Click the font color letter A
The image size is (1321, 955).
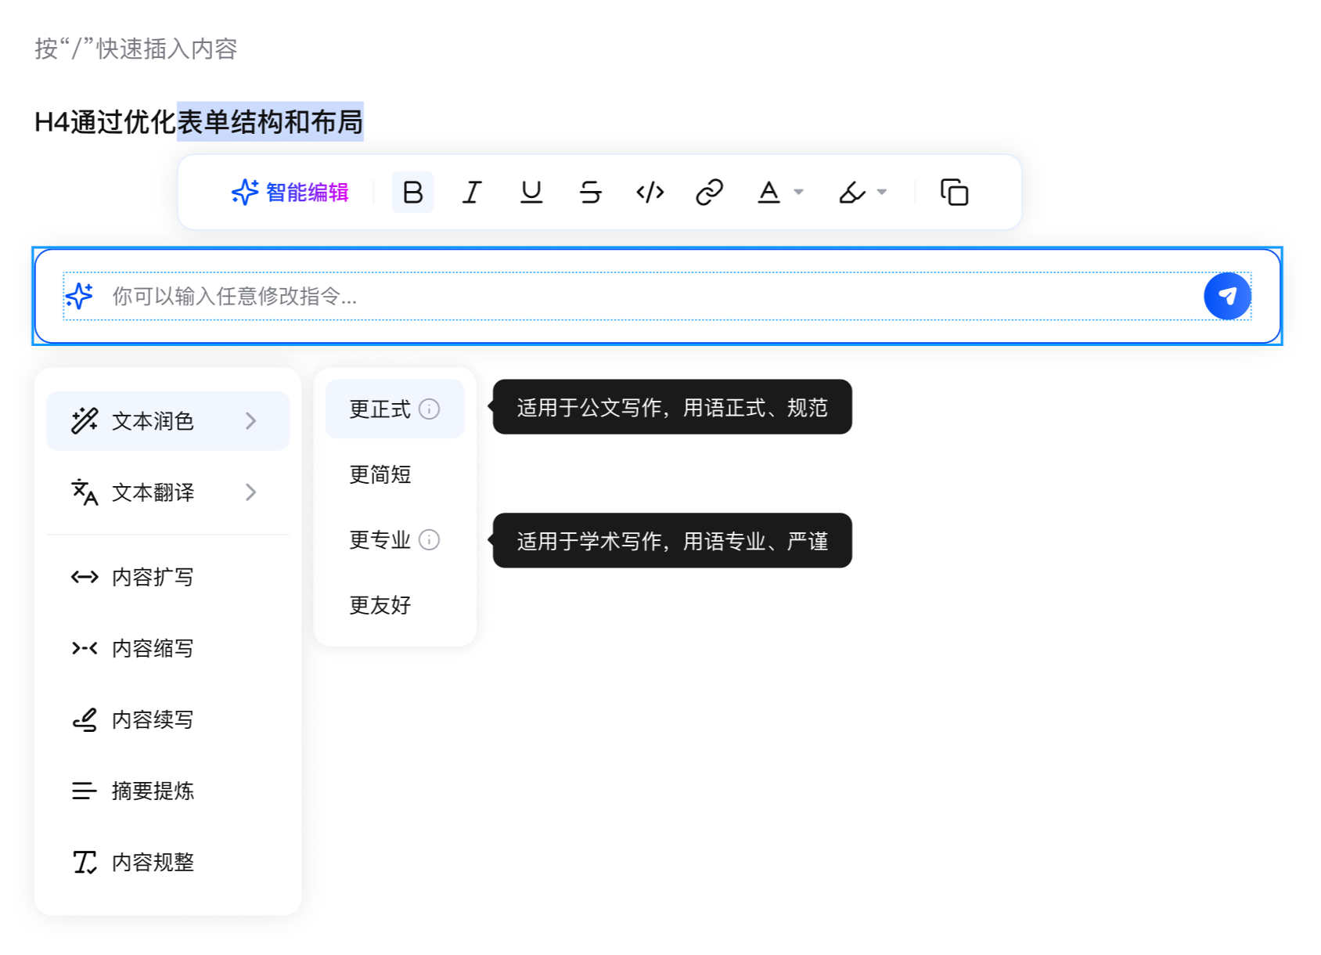(x=768, y=193)
